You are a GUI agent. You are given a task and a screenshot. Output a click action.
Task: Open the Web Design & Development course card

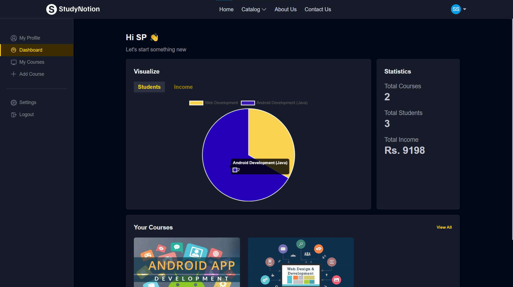click(301, 262)
